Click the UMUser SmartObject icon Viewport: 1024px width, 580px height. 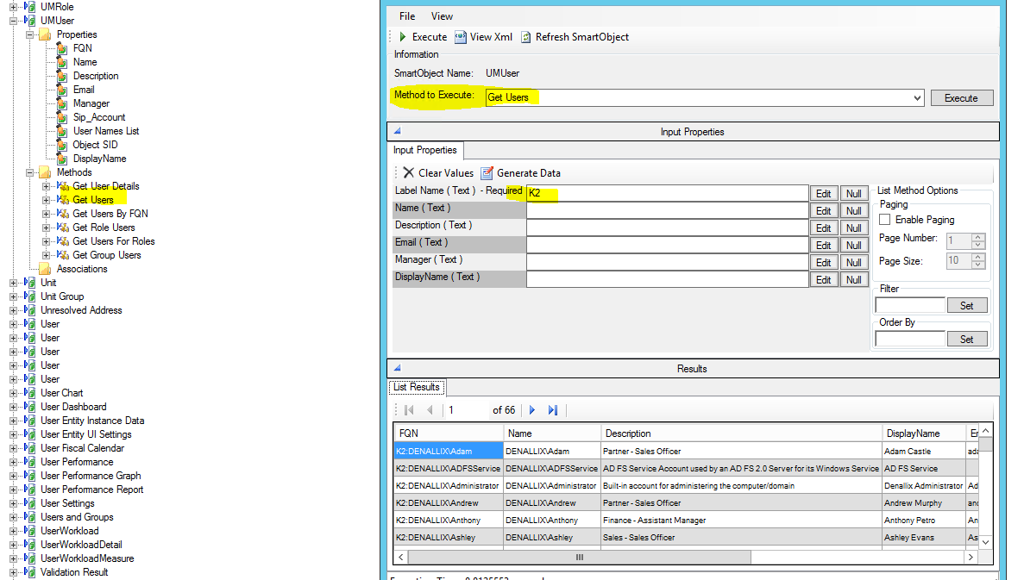[30, 21]
